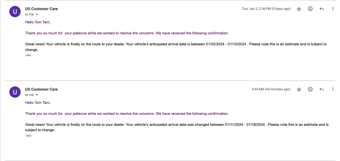Click sender avatar on second email

pyautogui.click(x=15, y=92)
